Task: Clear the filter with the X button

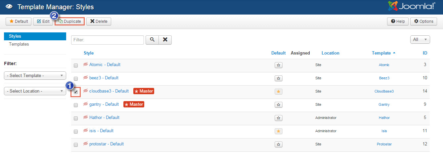Action: click(x=165, y=40)
